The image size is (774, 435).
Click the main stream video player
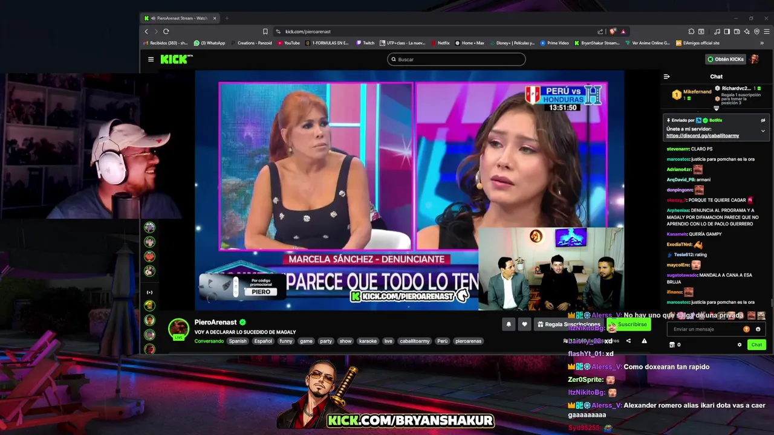pos(409,190)
